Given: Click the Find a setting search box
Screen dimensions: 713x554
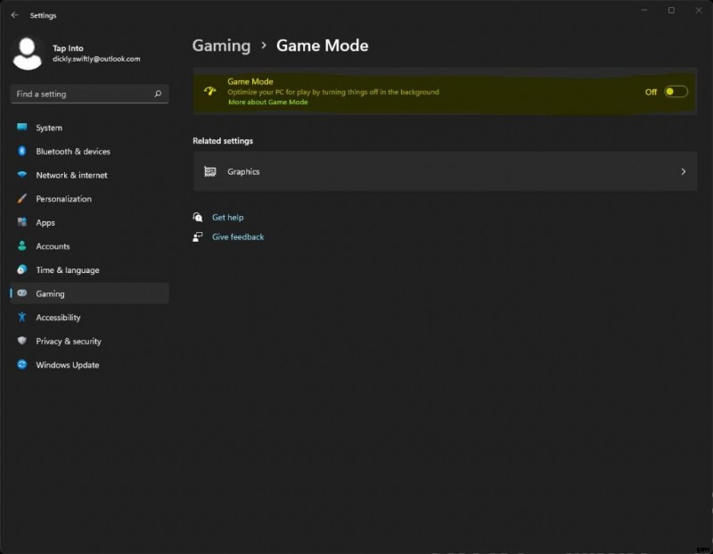Looking at the screenshot, I should point(90,94).
